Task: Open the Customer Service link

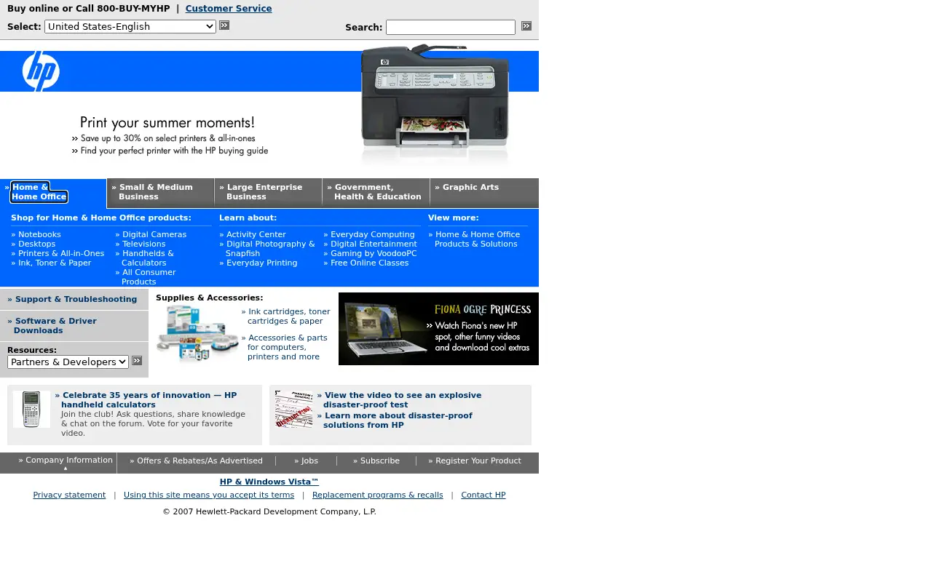Action: [x=229, y=9]
